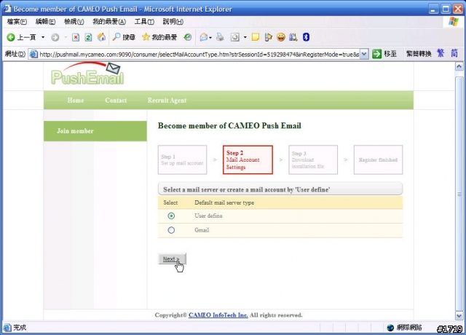Viewport: 466px width, 335px height.
Task: Open the smiley face Messenger icon
Action: tap(281, 37)
